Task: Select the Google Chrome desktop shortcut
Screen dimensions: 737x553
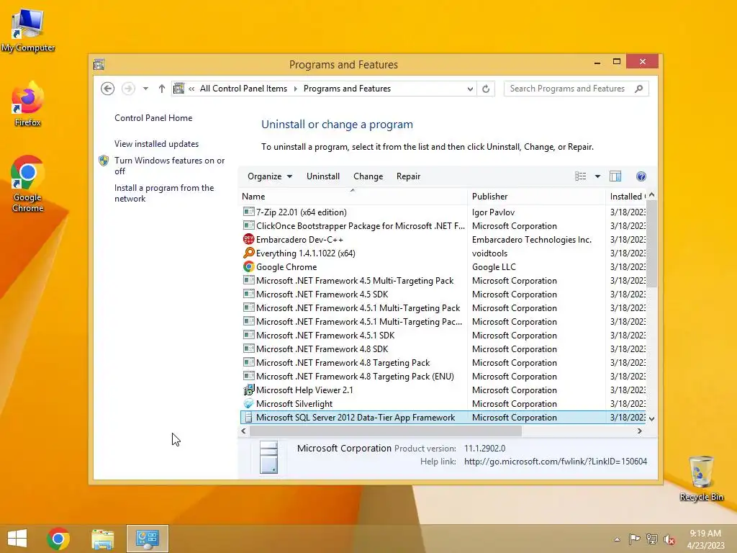Action: click(28, 184)
